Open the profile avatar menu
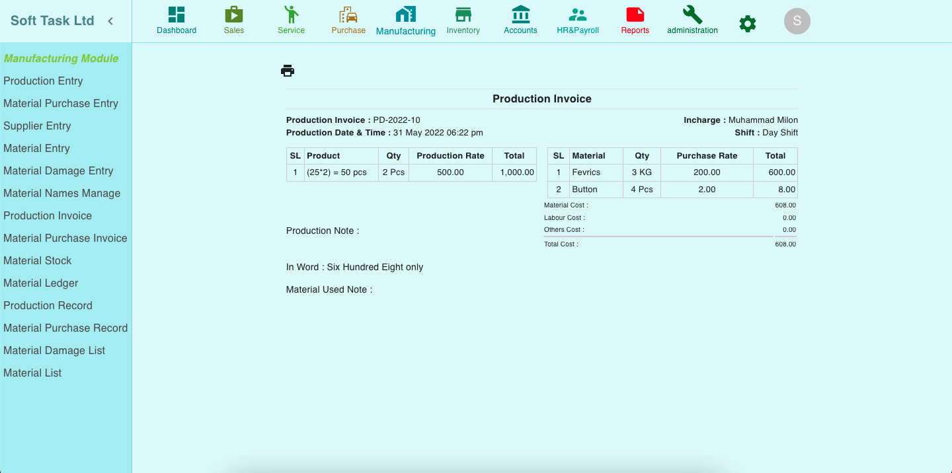 (x=797, y=21)
